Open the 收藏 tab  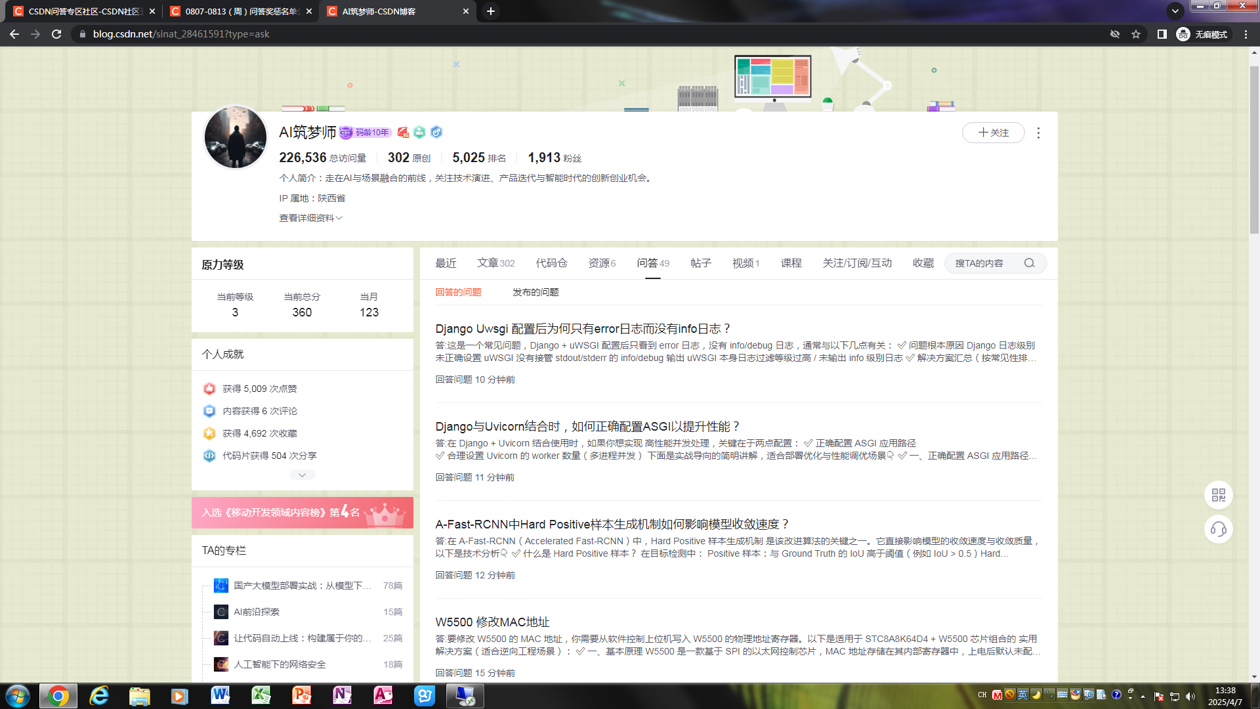[923, 263]
